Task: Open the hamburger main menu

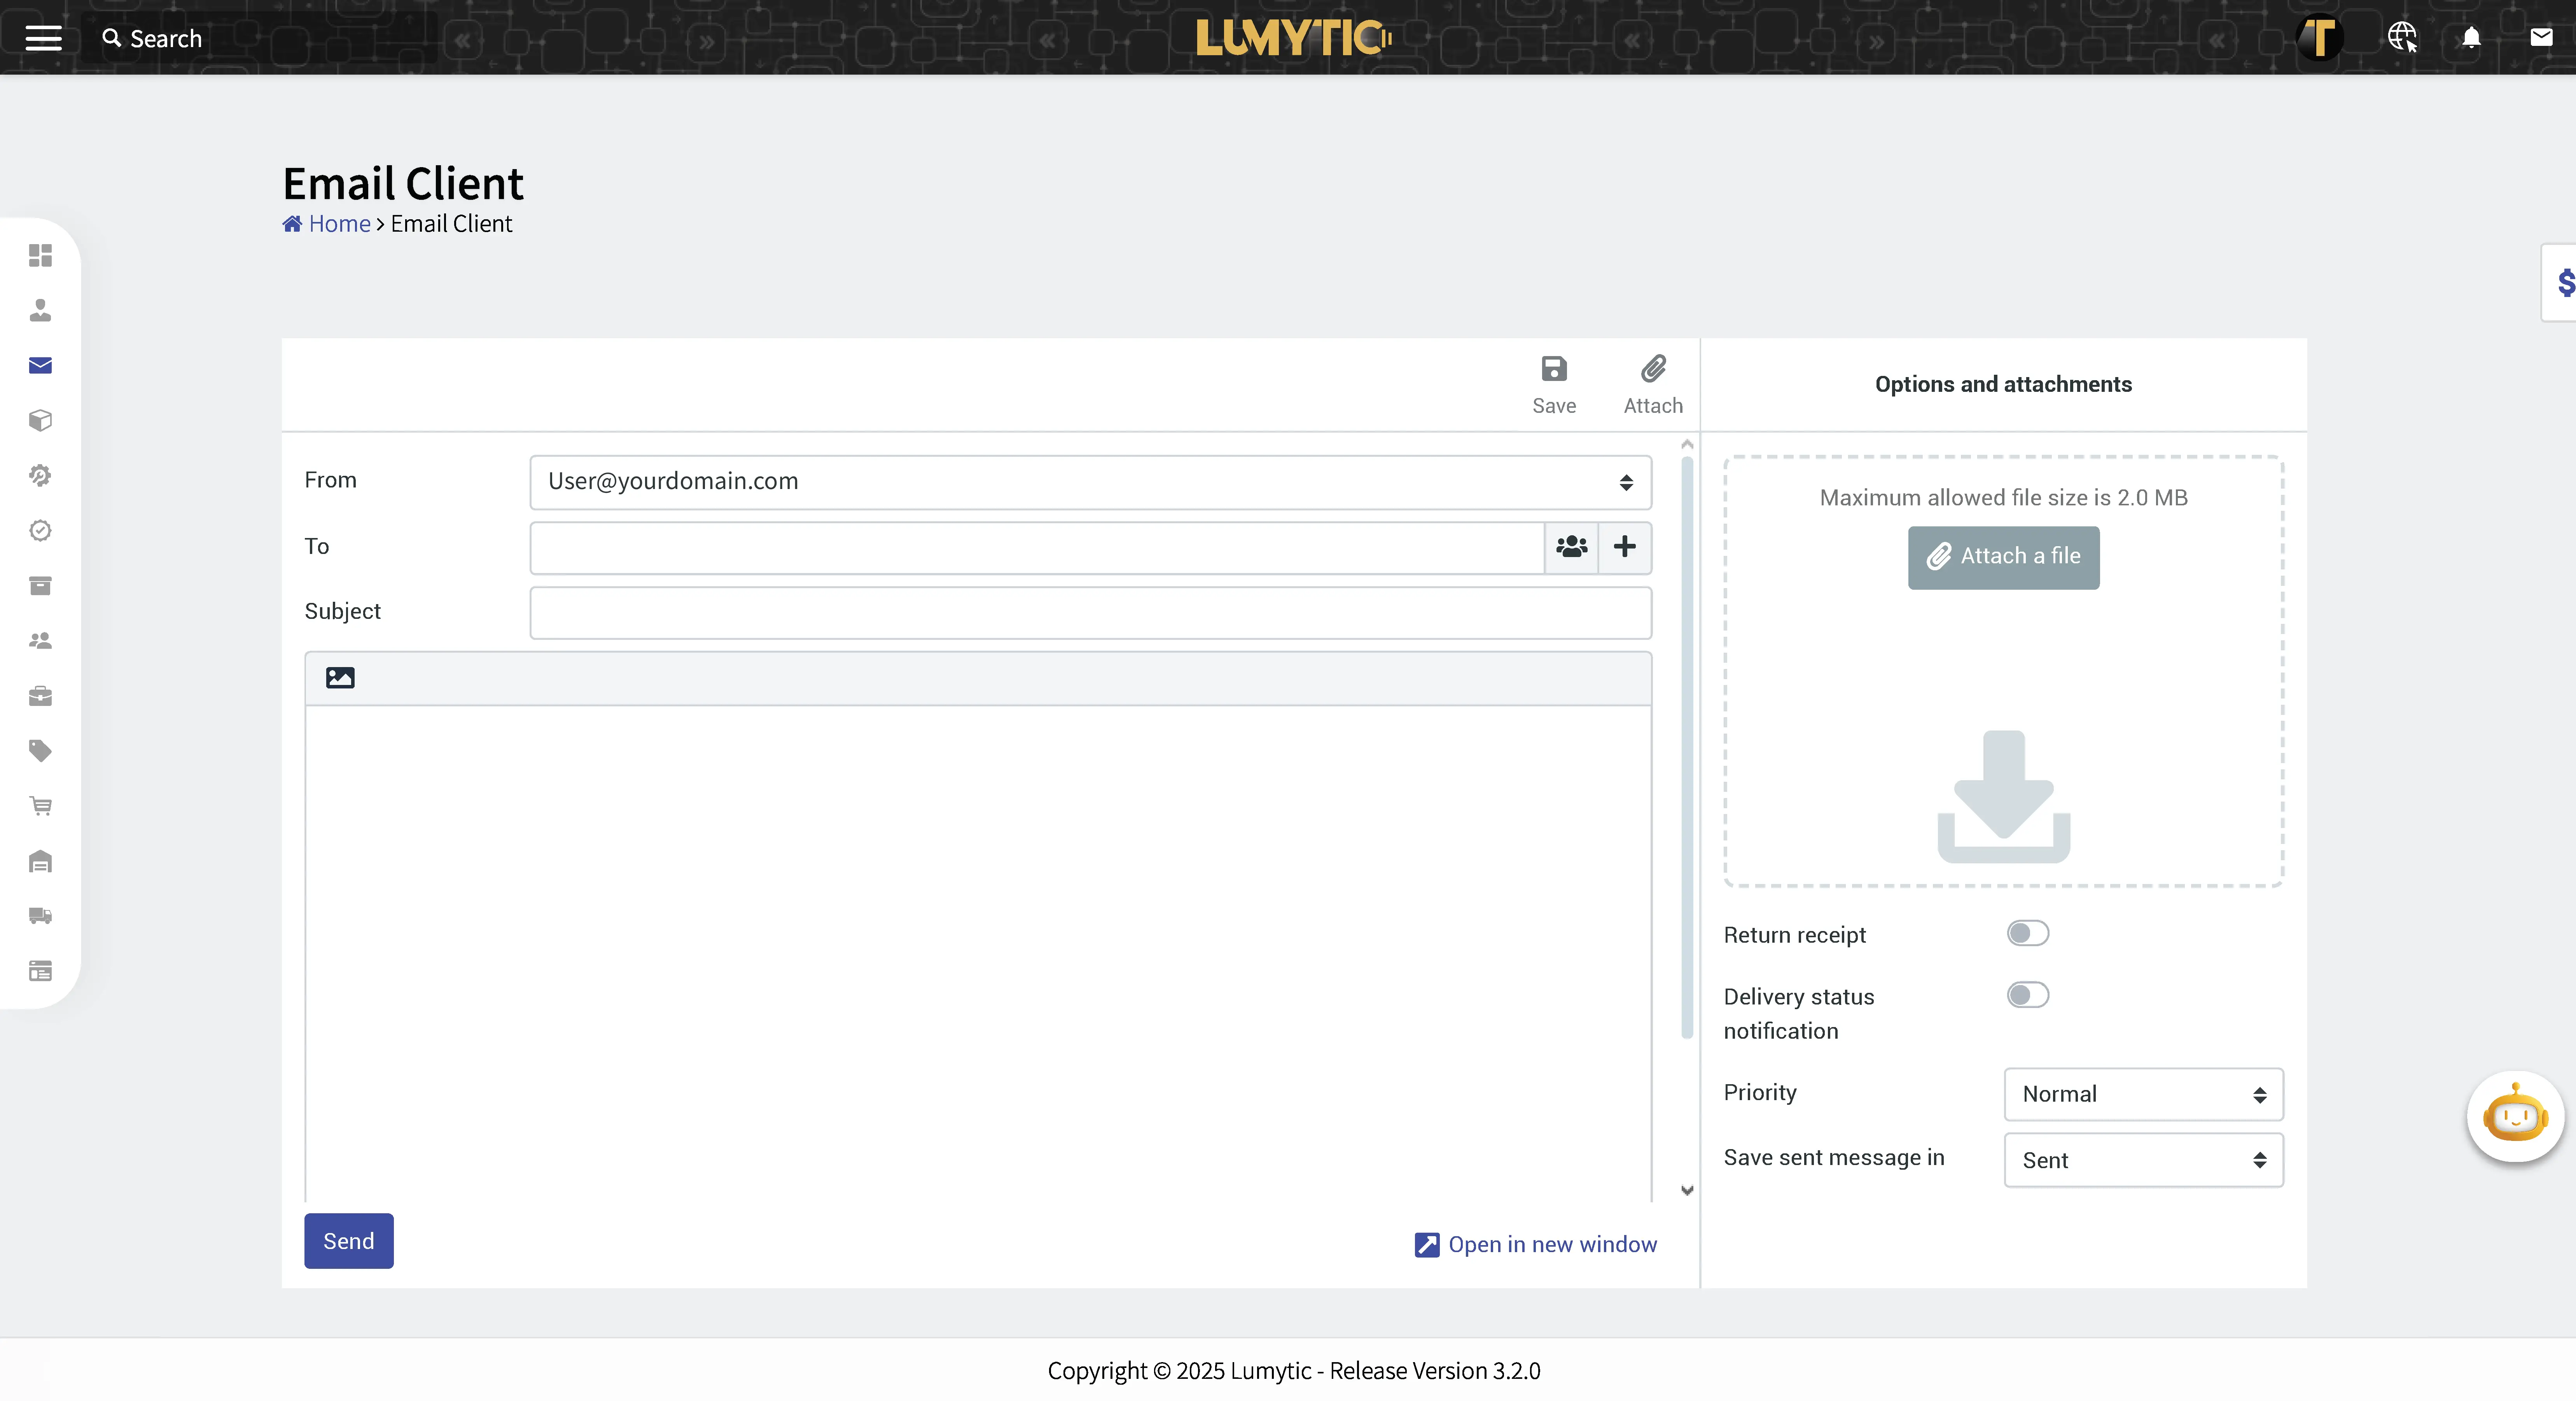Action: tap(43, 38)
